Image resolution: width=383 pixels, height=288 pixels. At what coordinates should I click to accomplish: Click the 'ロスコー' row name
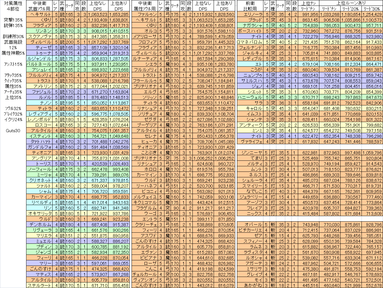[x=39, y=125]
